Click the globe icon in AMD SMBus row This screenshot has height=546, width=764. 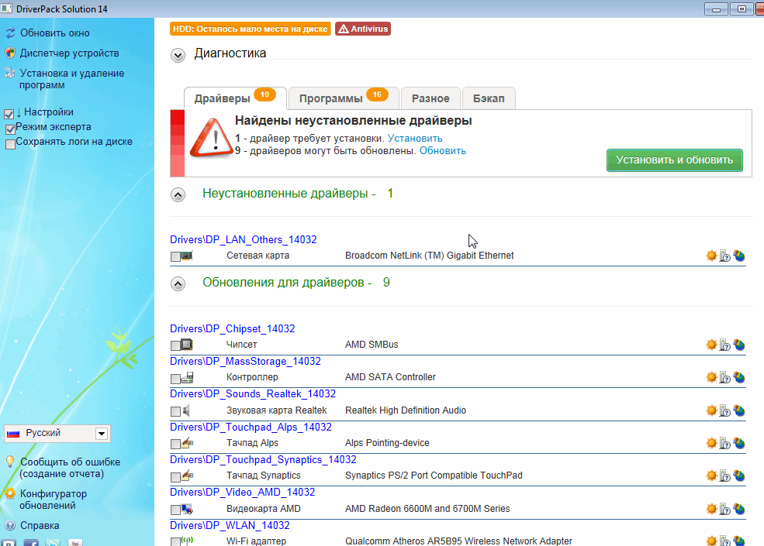click(x=739, y=345)
